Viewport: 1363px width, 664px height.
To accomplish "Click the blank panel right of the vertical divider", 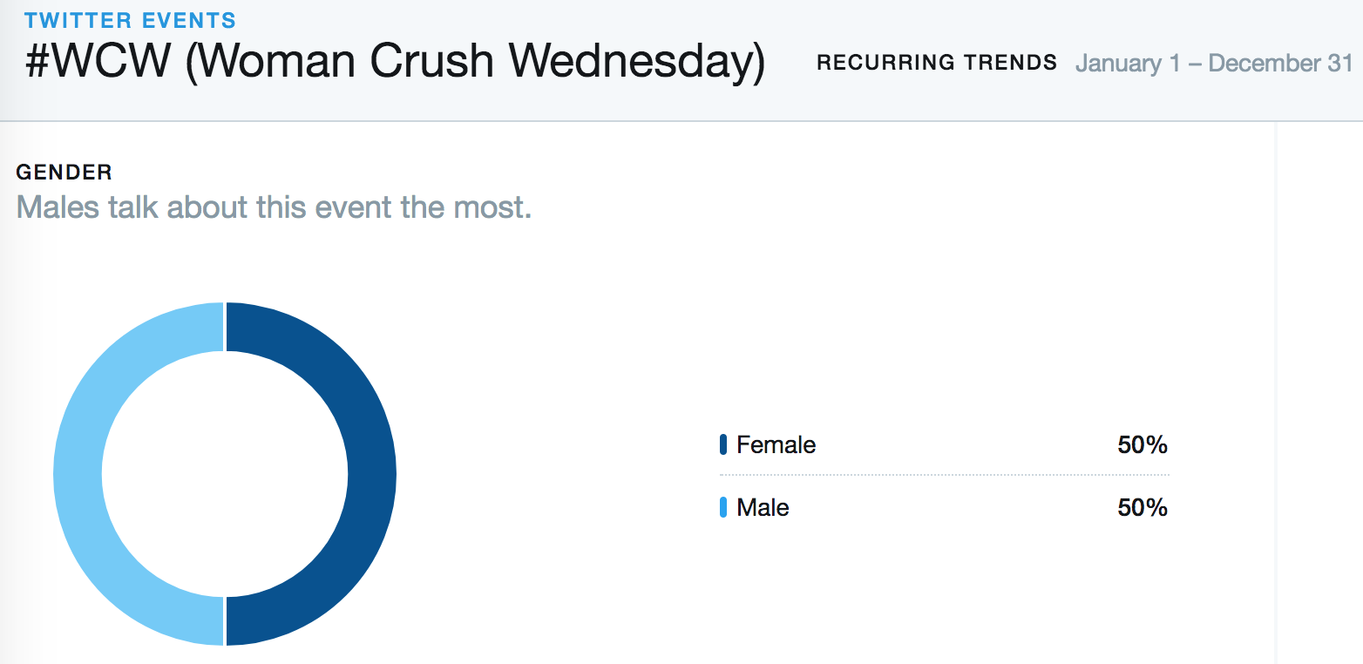I will click(x=1319, y=392).
